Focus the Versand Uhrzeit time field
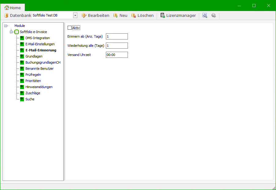The width and height of the screenshot is (276, 190). point(117,55)
